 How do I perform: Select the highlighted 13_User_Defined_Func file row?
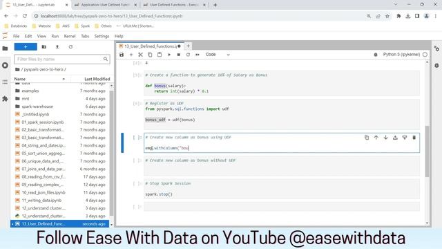pos(60,224)
